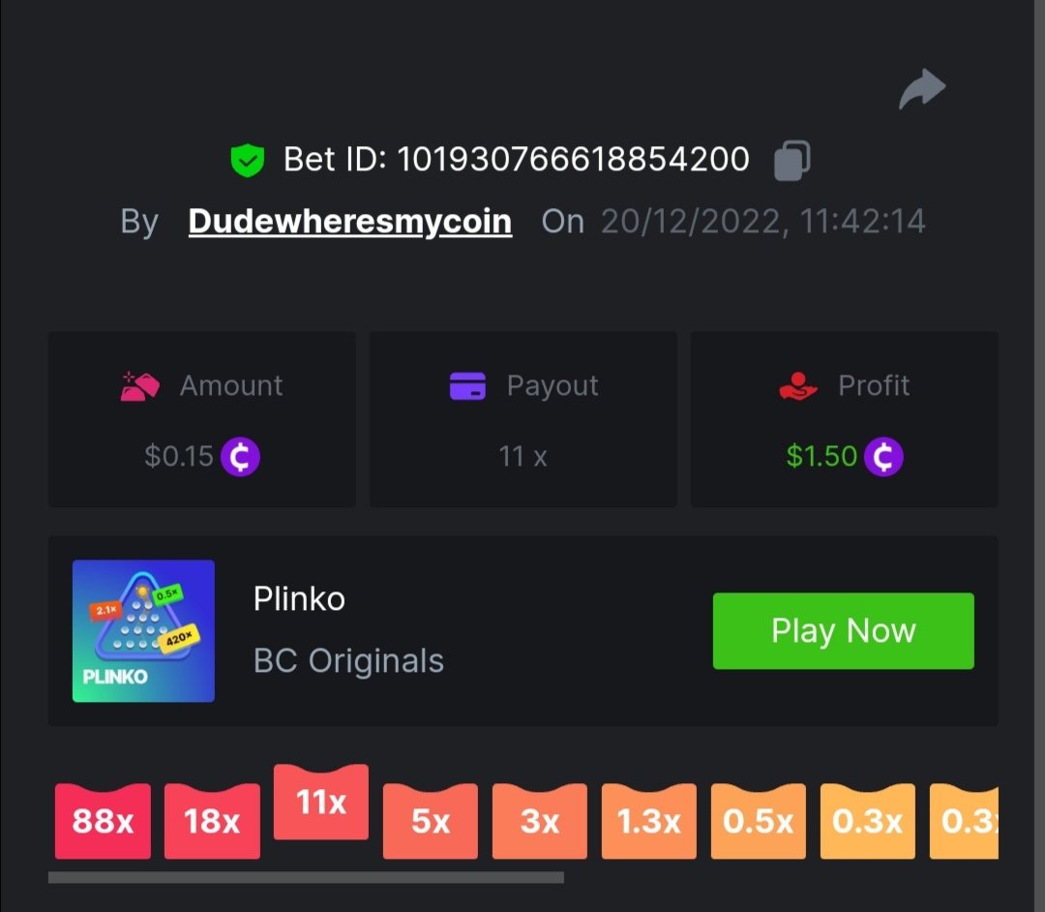This screenshot has height=912, width=1045.
Task: Open the Plinko game thumbnail
Action: pyautogui.click(x=143, y=630)
